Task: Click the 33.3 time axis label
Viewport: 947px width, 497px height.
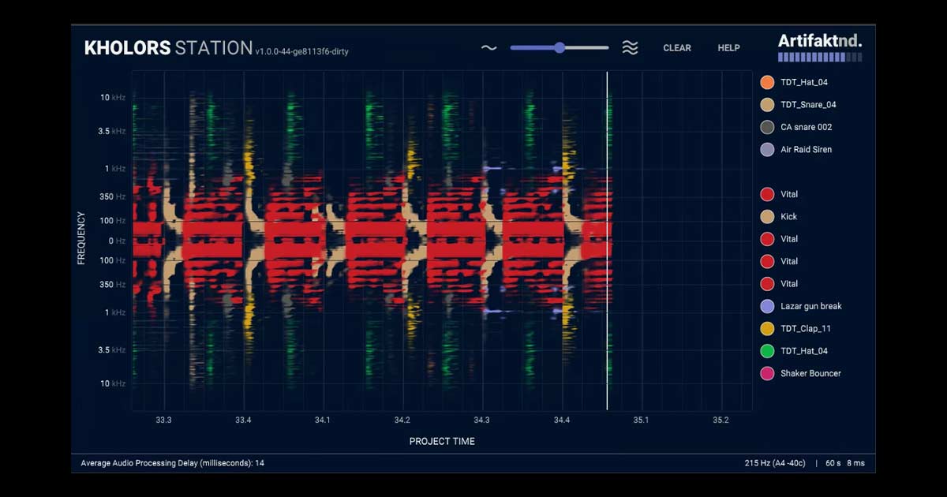Action: (x=163, y=420)
